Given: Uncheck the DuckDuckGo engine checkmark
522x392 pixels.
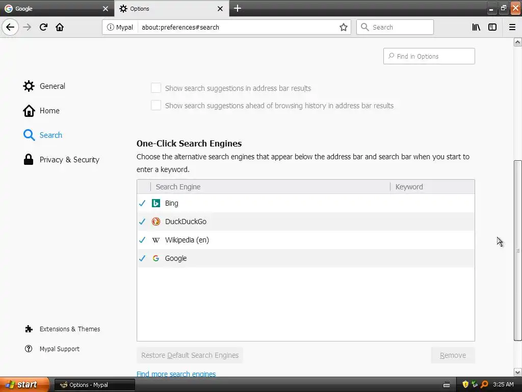Looking at the screenshot, I should point(142,222).
